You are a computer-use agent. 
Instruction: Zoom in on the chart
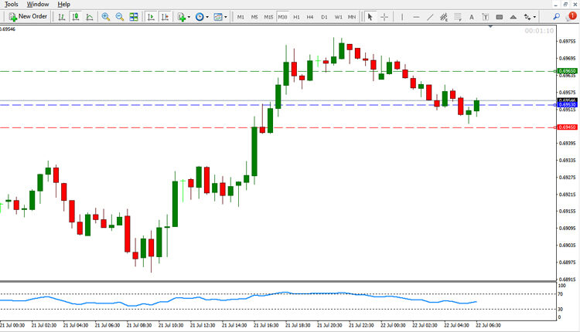point(106,17)
